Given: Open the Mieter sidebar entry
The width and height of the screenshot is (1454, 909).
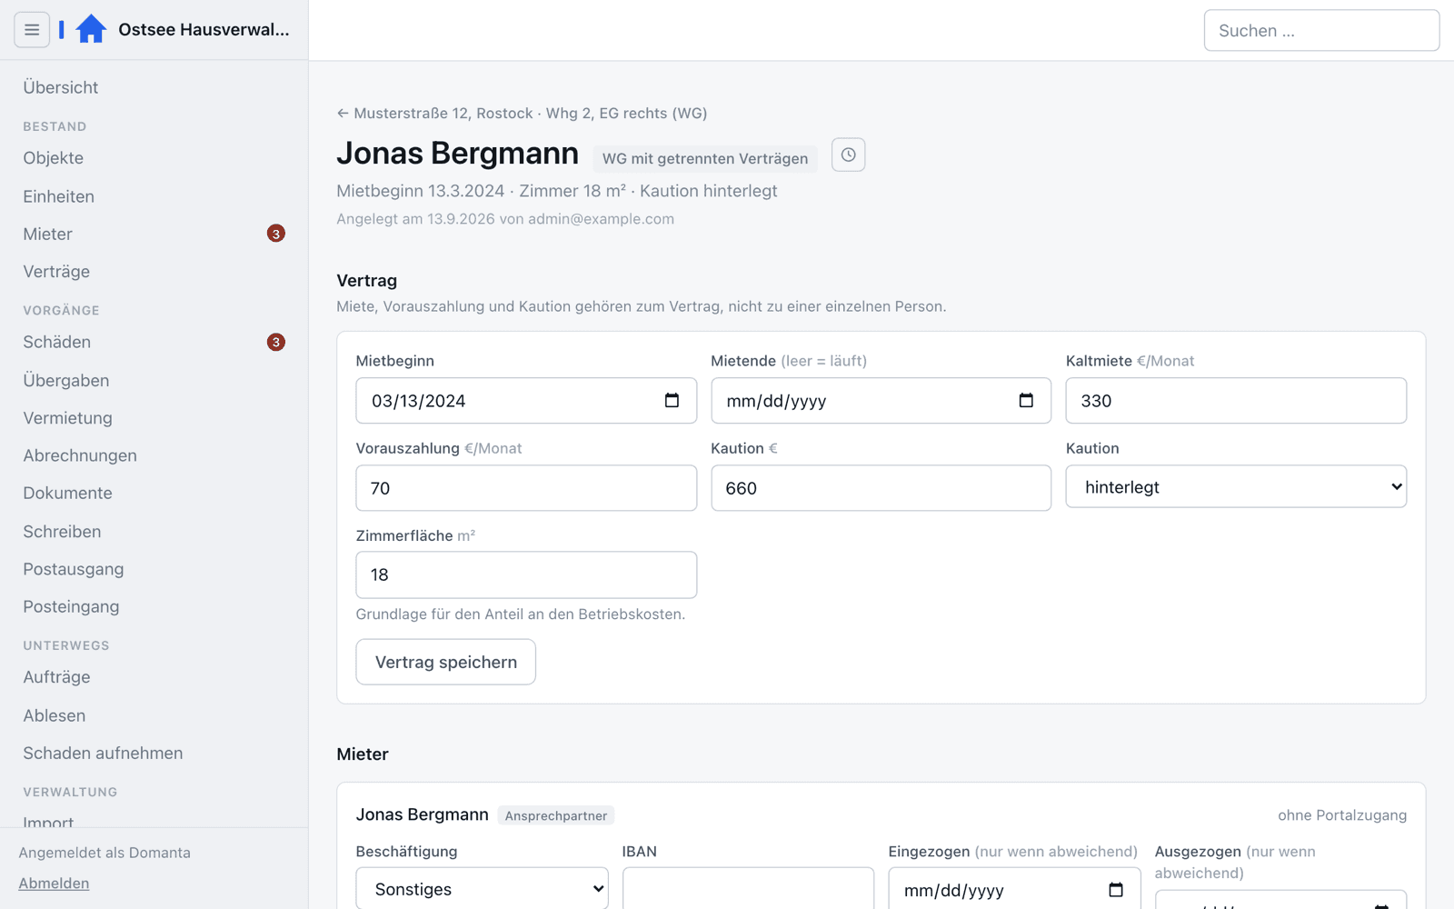Looking at the screenshot, I should click(x=48, y=234).
